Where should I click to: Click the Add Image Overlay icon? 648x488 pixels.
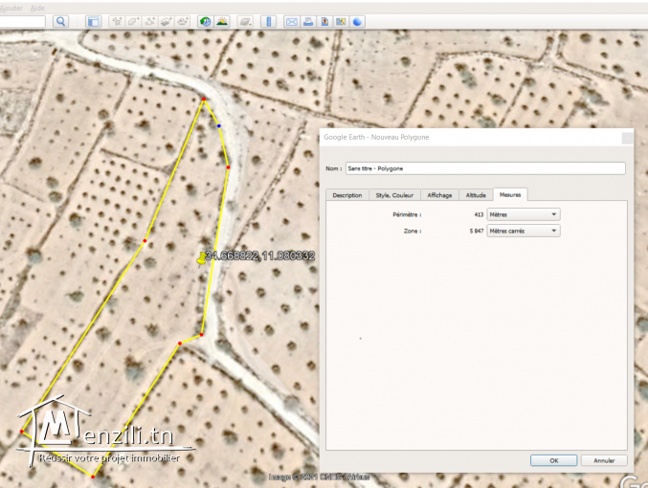[x=167, y=20]
